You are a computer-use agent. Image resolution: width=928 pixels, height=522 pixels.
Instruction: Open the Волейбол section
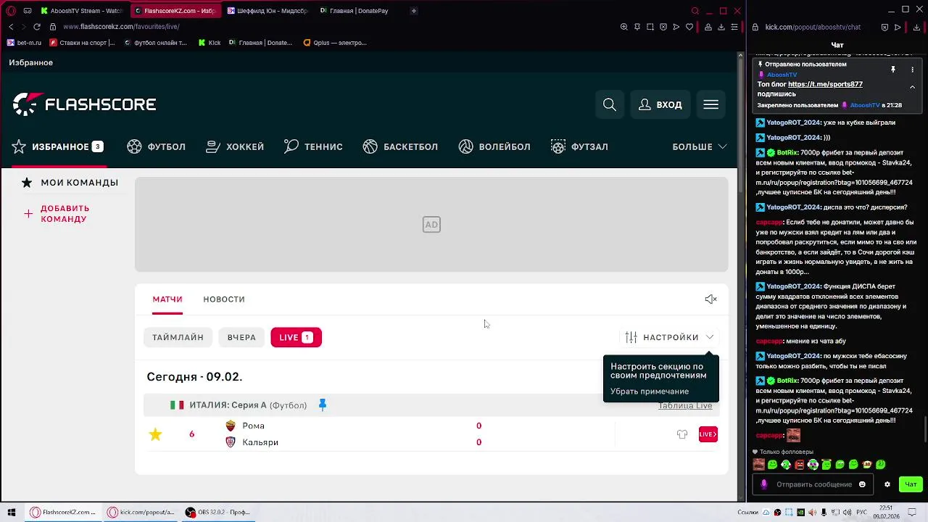(x=494, y=146)
